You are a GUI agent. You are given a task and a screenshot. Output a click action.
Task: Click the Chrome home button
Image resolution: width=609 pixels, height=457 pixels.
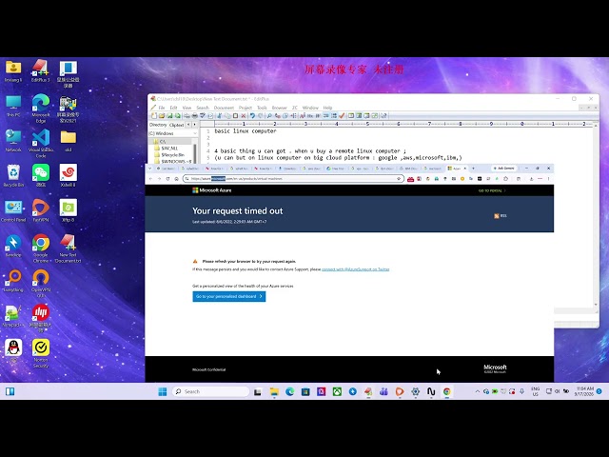tap(176, 179)
